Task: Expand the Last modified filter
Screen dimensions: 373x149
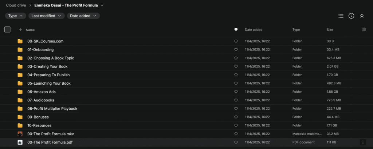Action: point(46,16)
